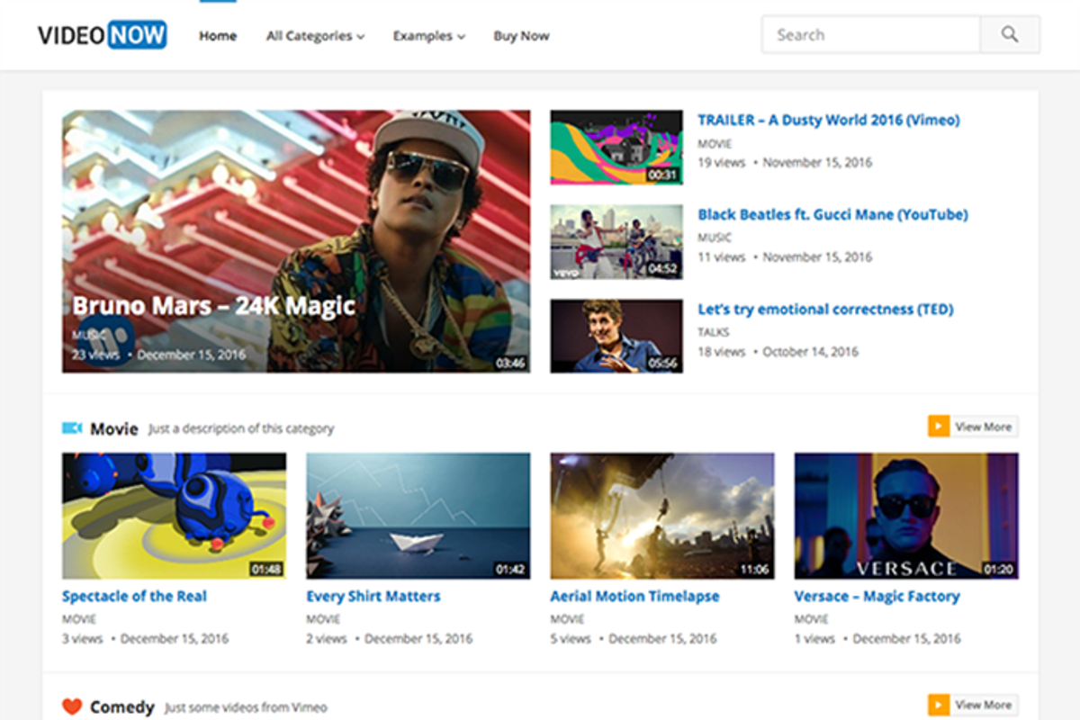The height and width of the screenshot is (720, 1080).
Task: Open the emotional correctness TED thumbnail
Action: (616, 337)
